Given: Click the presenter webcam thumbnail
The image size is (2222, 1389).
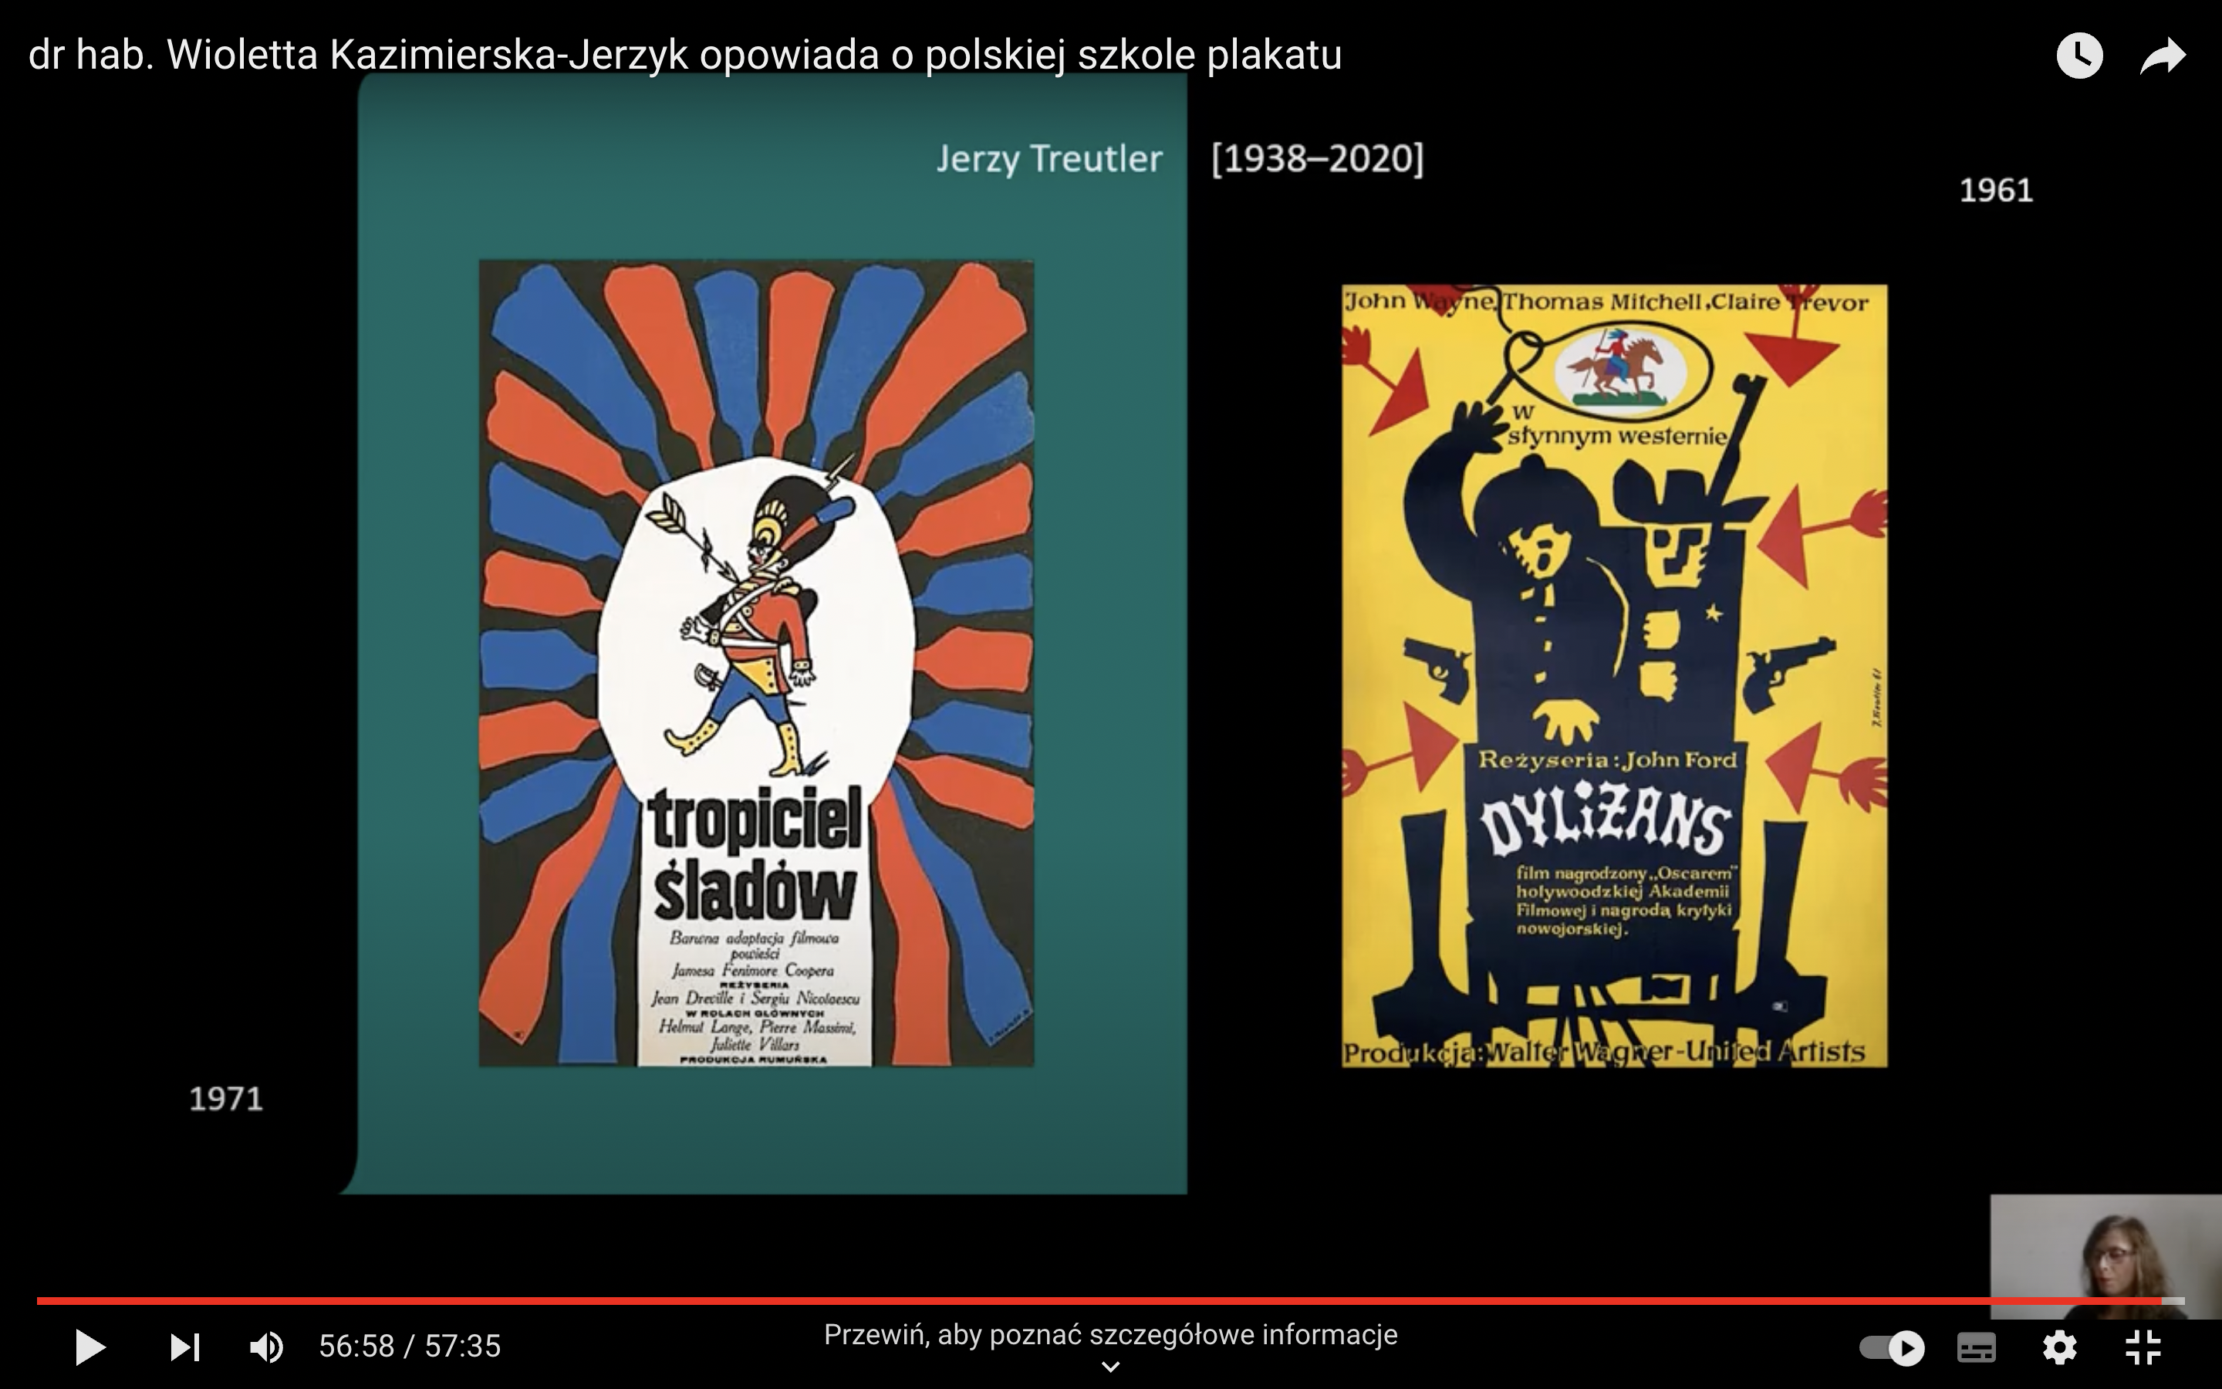Looking at the screenshot, I should [x=2105, y=1257].
